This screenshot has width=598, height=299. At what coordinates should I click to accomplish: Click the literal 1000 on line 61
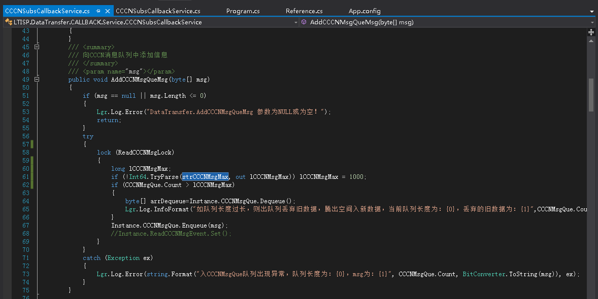pyautogui.click(x=356, y=177)
